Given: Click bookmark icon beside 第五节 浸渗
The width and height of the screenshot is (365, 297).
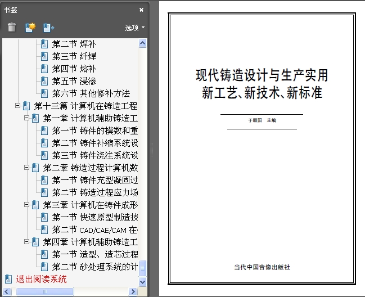Looking at the screenshot, I should click(x=44, y=81).
